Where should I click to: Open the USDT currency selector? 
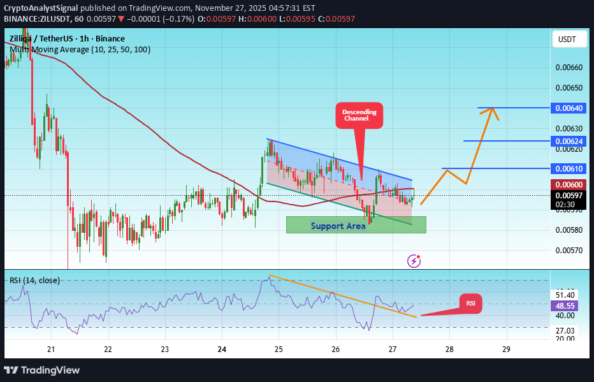569,39
